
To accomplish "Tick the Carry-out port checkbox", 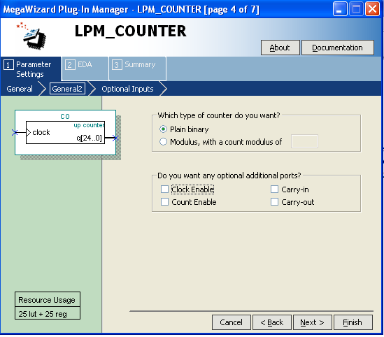I will pyautogui.click(x=274, y=202).
